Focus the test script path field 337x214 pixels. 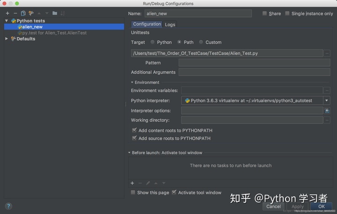pyautogui.click(x=227, y=53)
